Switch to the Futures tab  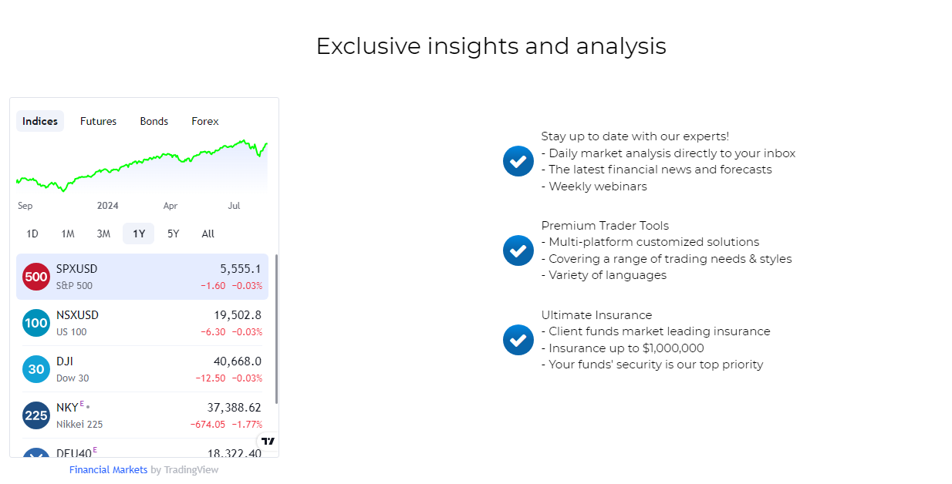tap(99, 121)
